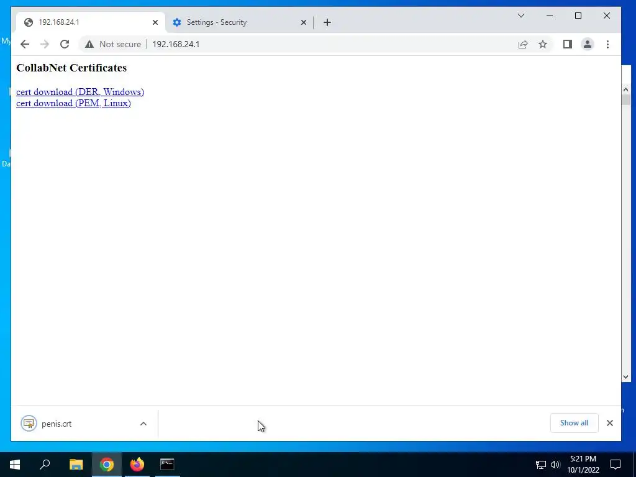This screenshot has height=477, width=636.
Task: Open a new tab with the plus button
Action: [327, 22]
